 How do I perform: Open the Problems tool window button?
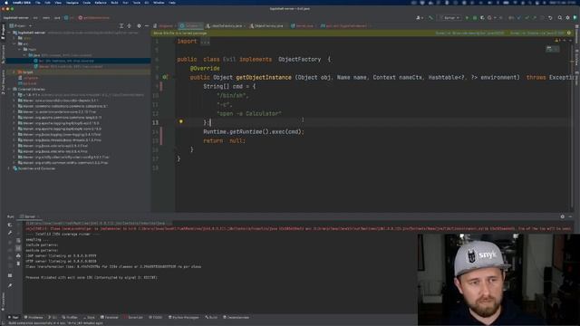34,318
